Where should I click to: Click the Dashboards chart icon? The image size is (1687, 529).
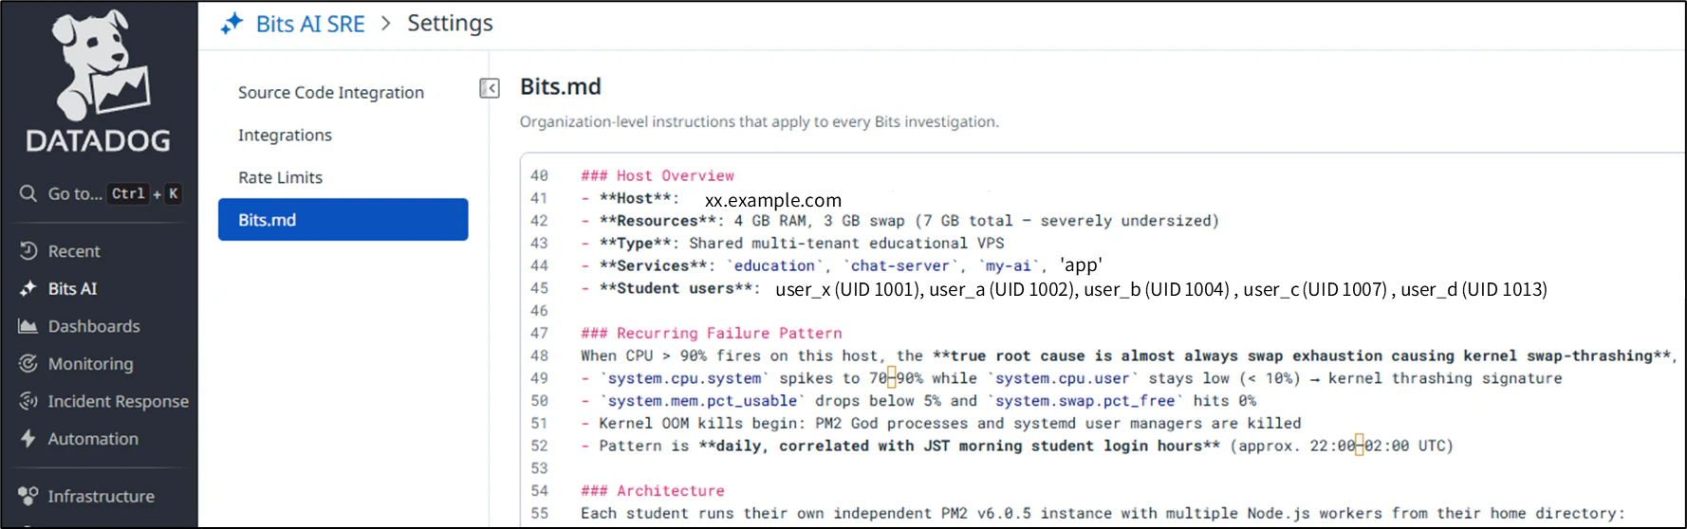pos(28,326)
